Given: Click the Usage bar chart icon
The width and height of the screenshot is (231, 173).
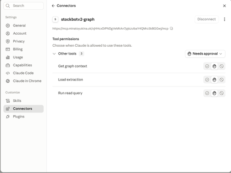Looking at the screenshot, I should (x=8, y=57).
